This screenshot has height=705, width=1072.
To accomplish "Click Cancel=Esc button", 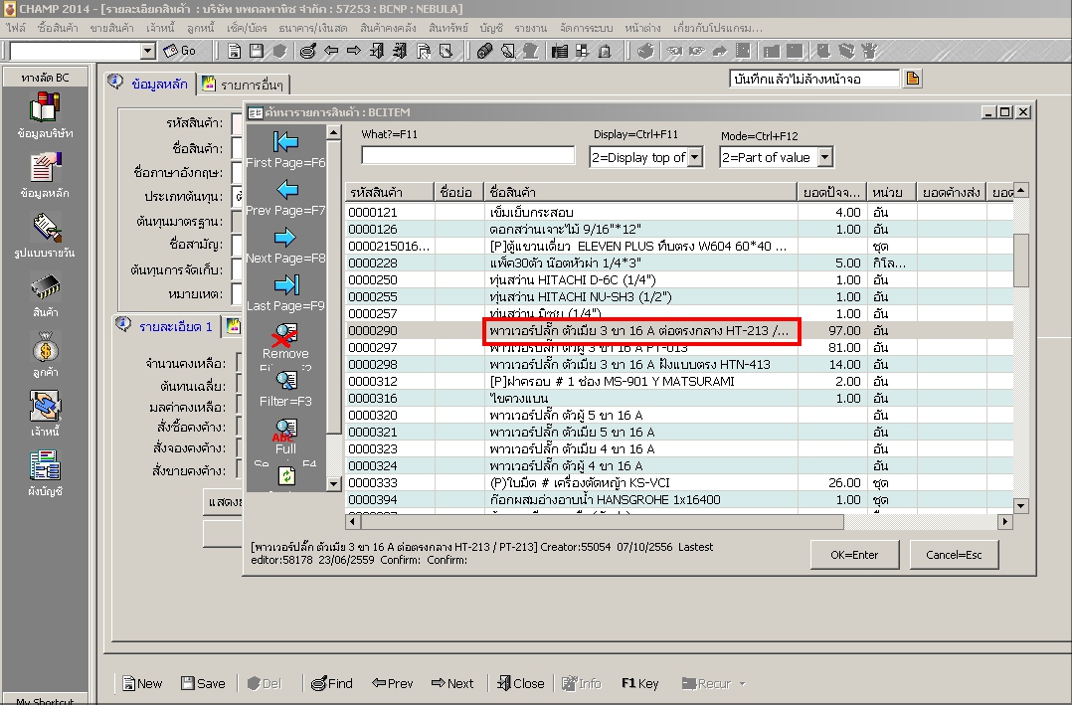I will click(x=954, y=555).
